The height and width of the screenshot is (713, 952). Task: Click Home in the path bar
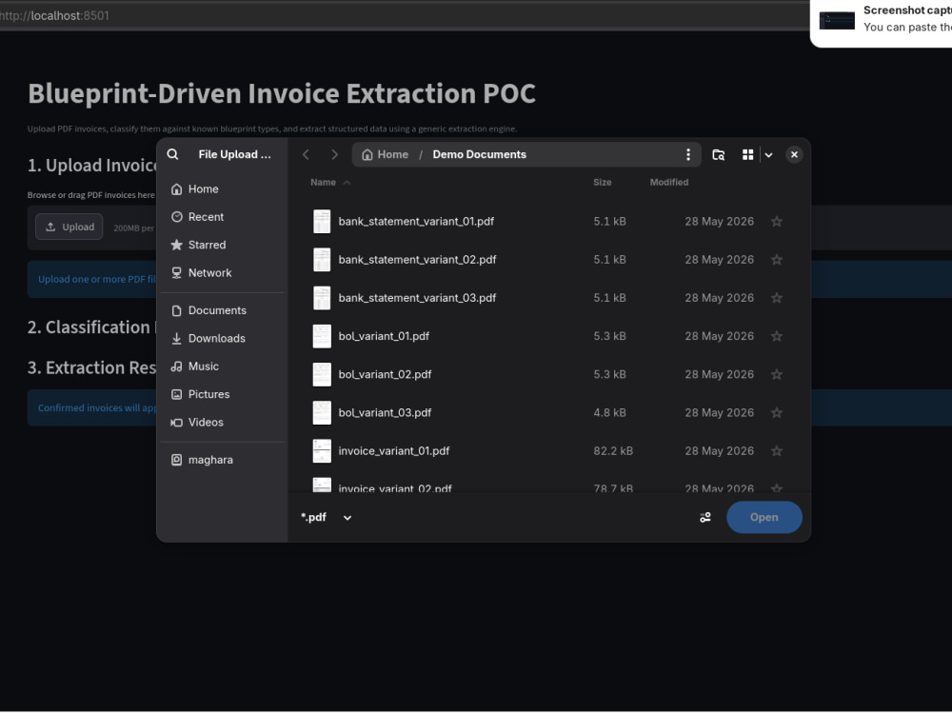click(x=385, y=154)
